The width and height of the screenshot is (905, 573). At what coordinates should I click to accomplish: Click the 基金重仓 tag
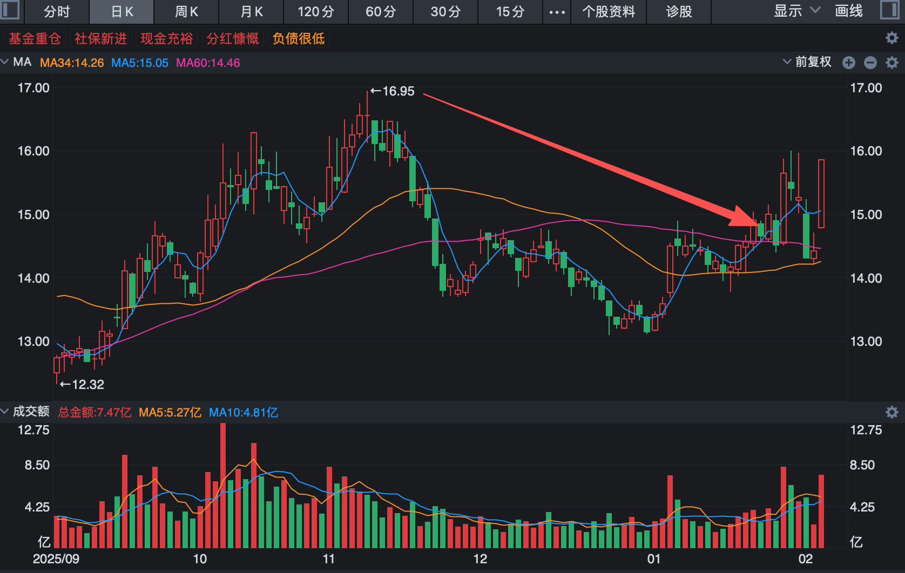(x=35, y=38)
